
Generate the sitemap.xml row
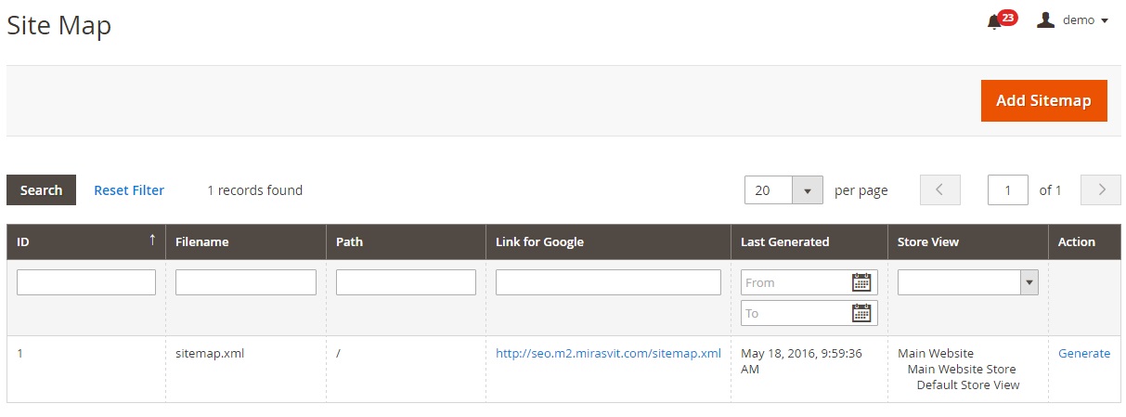coord(1083,353)
